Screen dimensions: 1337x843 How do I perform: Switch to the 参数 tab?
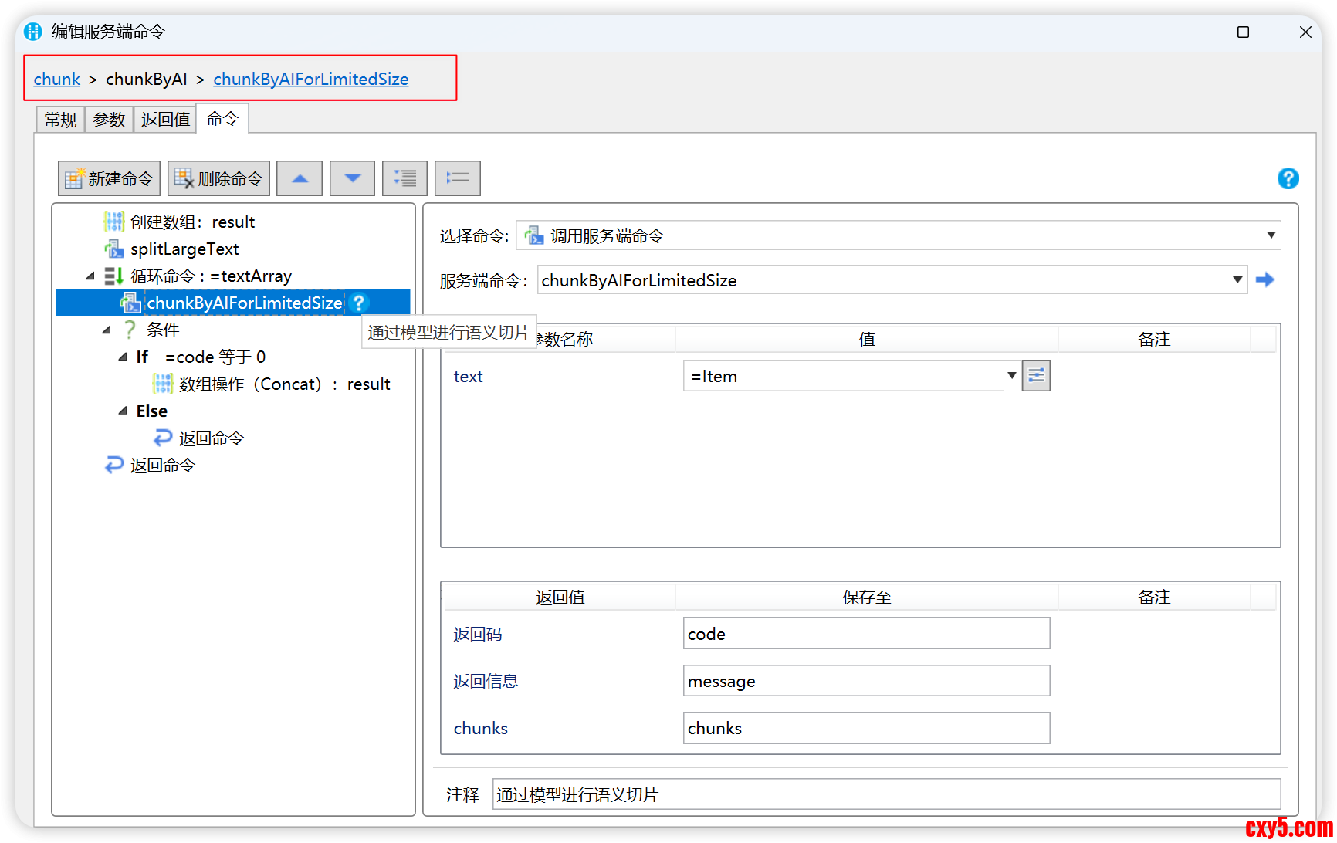[x=109, y=120]
